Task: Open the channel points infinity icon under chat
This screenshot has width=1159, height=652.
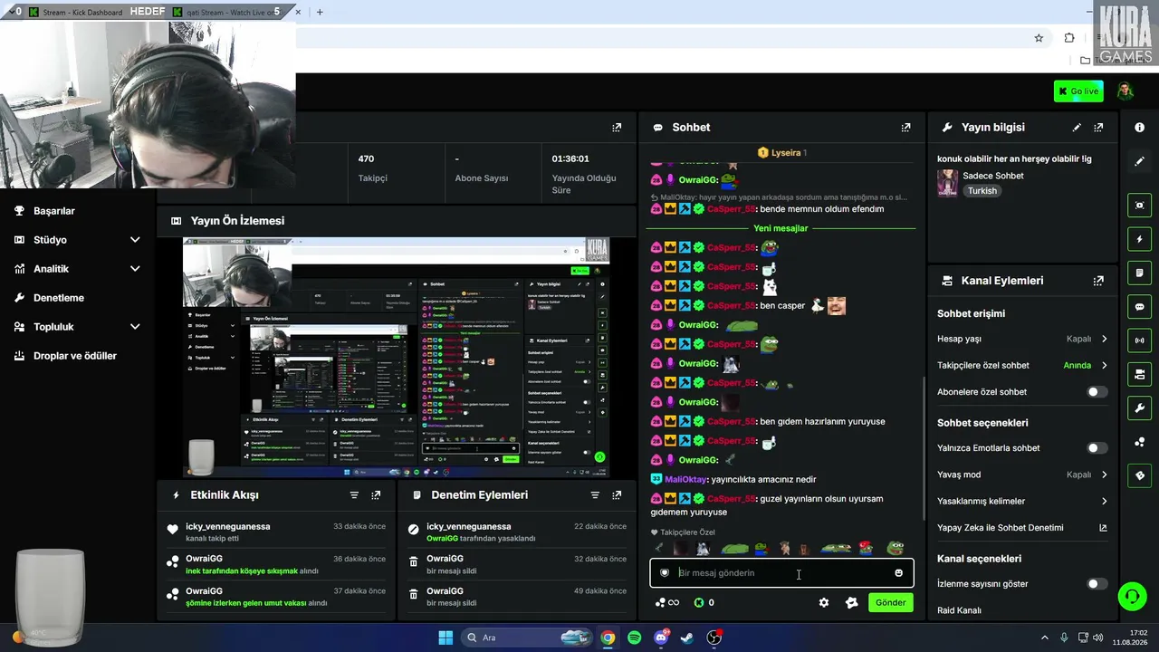Action: [667, 602]
